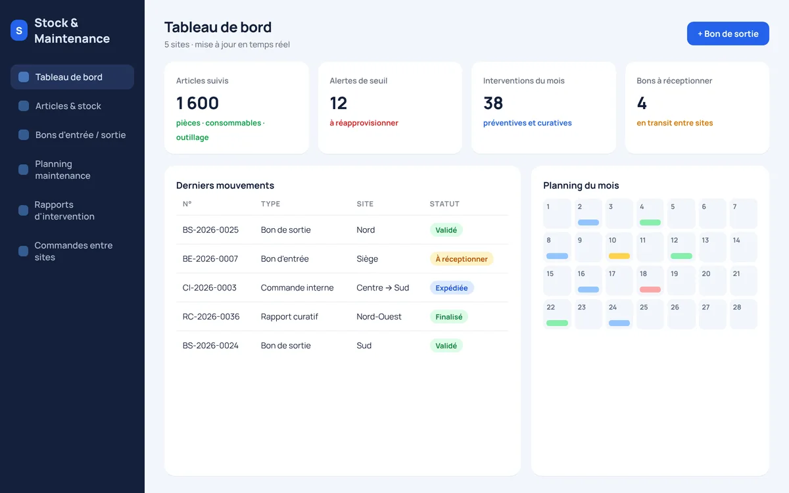The width and height of the screenshot is (789, 493).
Task: Click the blue S app logo
Action: 19,30
